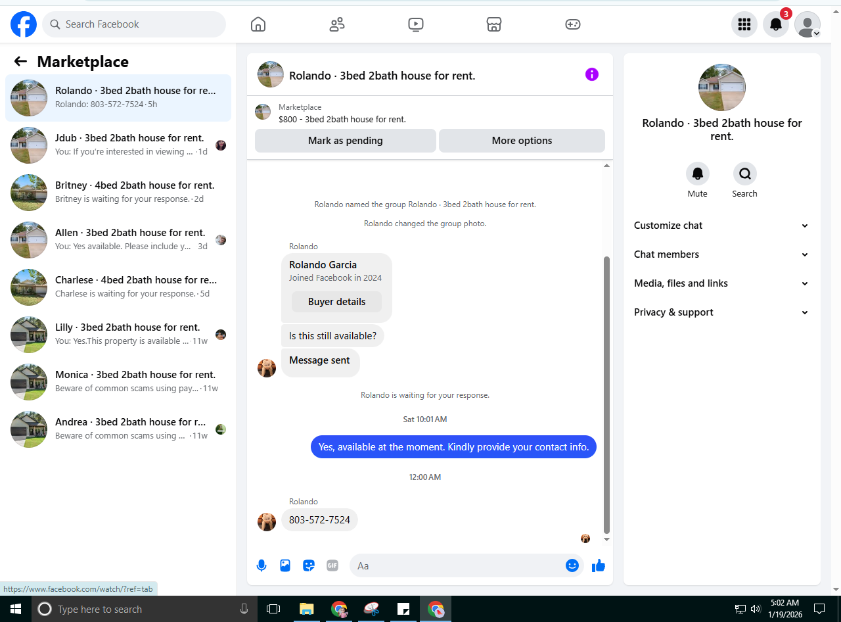Click the Windows taskbar search box
The height and width of the screenshot is (622, 841).
[x=145, y=609]
